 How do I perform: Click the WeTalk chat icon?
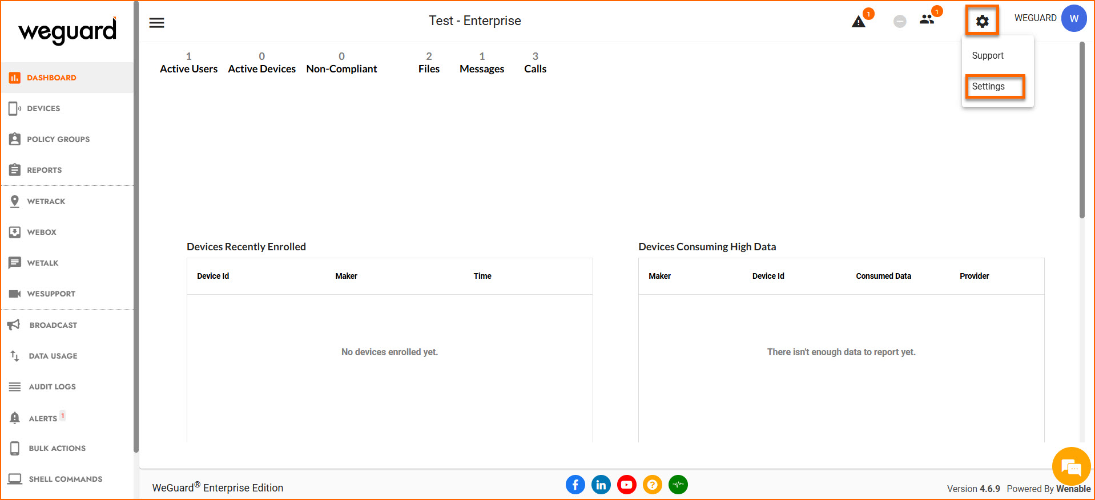tap(15, 263)
